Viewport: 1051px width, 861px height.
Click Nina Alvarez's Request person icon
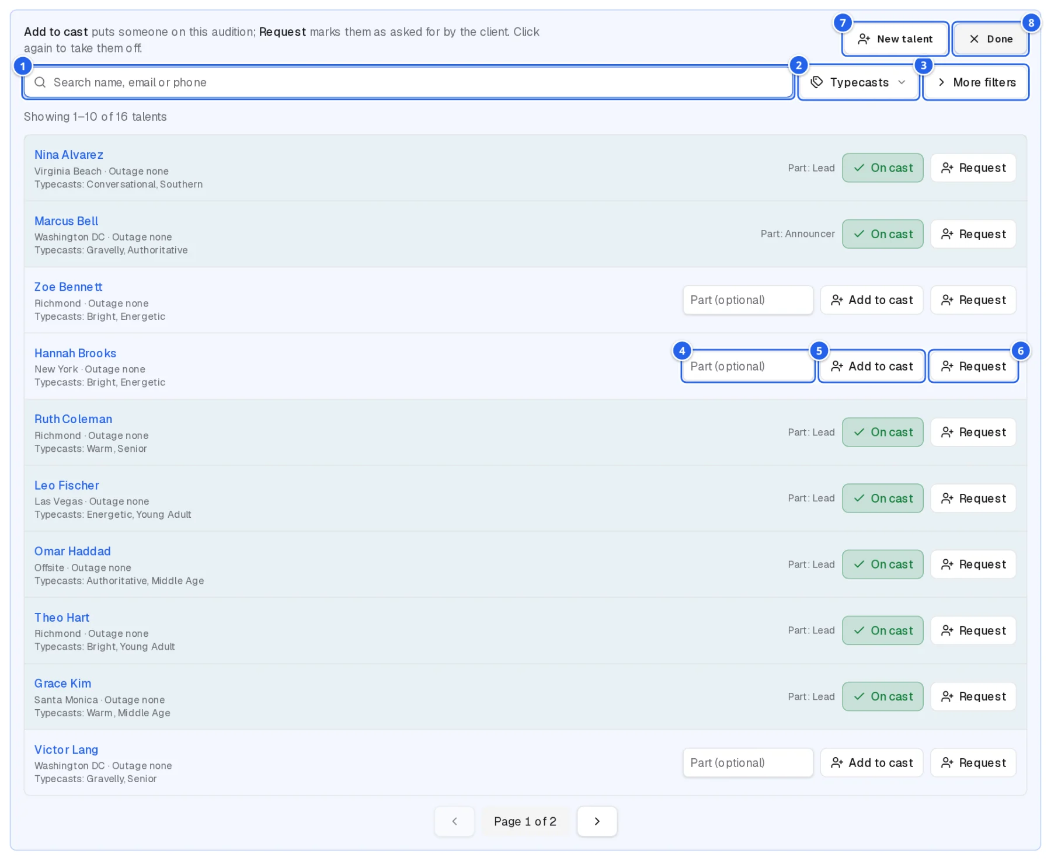click(947, 168)
